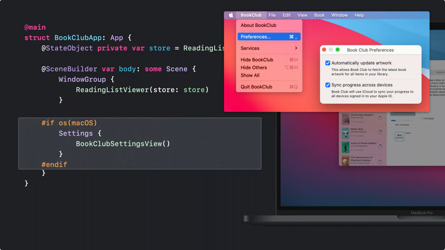This screenshot has width=445, height=250.
Task: Click the green zoom button in Preferences
Action: [337, 50]
